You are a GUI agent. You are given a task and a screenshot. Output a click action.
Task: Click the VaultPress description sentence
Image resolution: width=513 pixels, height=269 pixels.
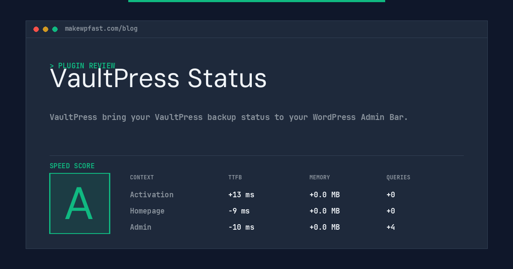click(229, 117)
